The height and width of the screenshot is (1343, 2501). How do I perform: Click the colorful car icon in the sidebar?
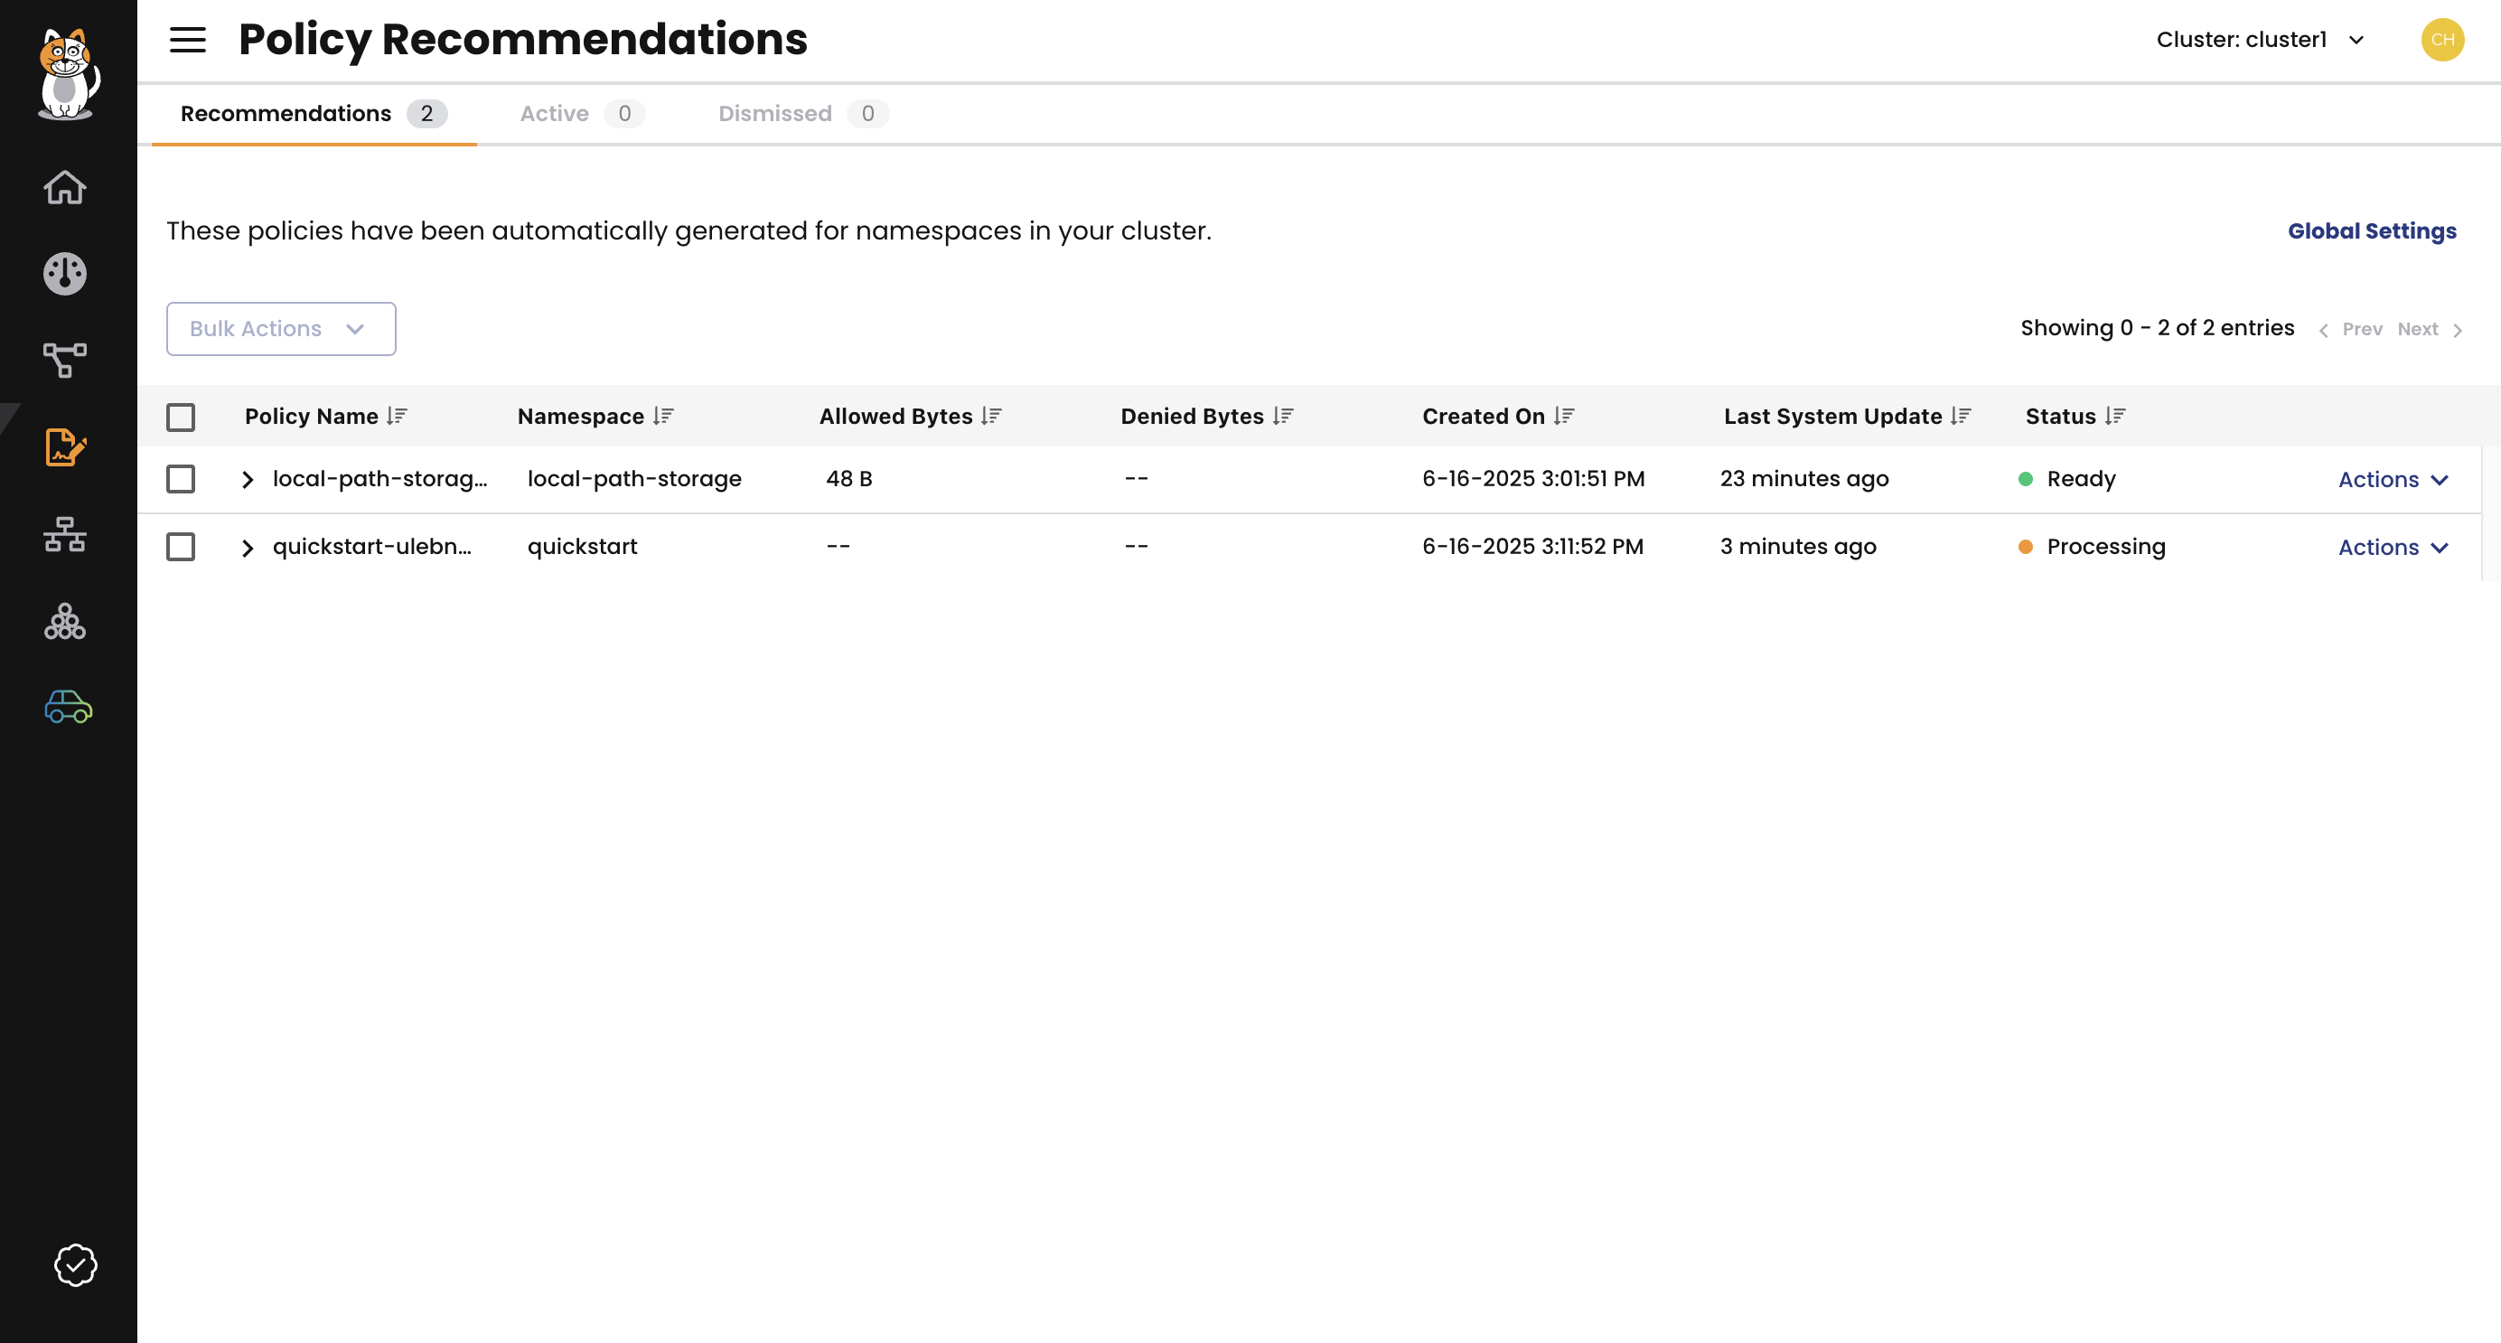point(65,708)
